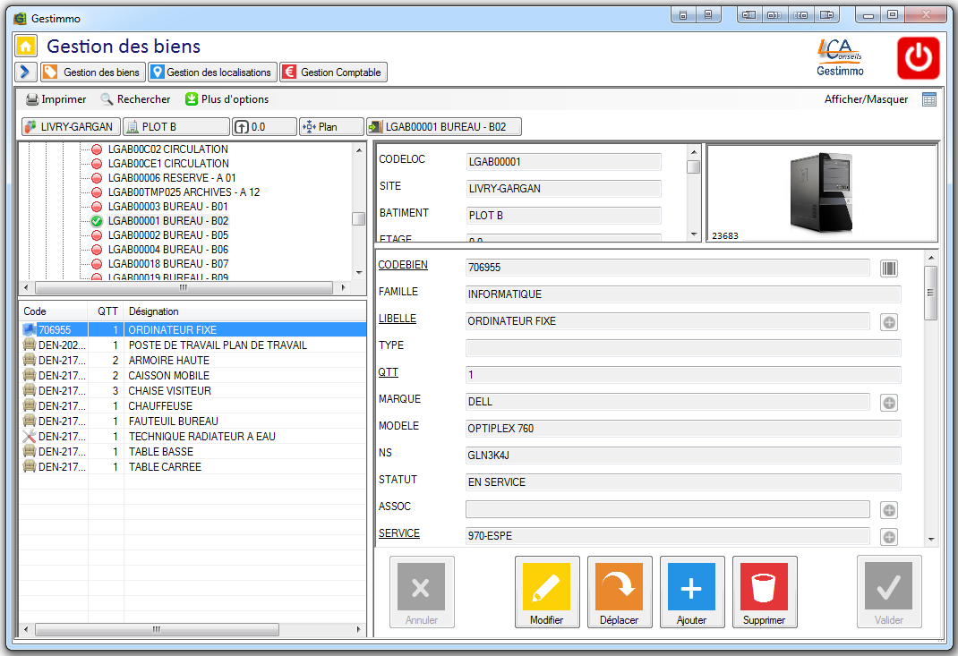The width and height of the screenshot is (958, 656).
Task: Click the grid icon beside Afficher/Masquer
Action: coord(929,99)
